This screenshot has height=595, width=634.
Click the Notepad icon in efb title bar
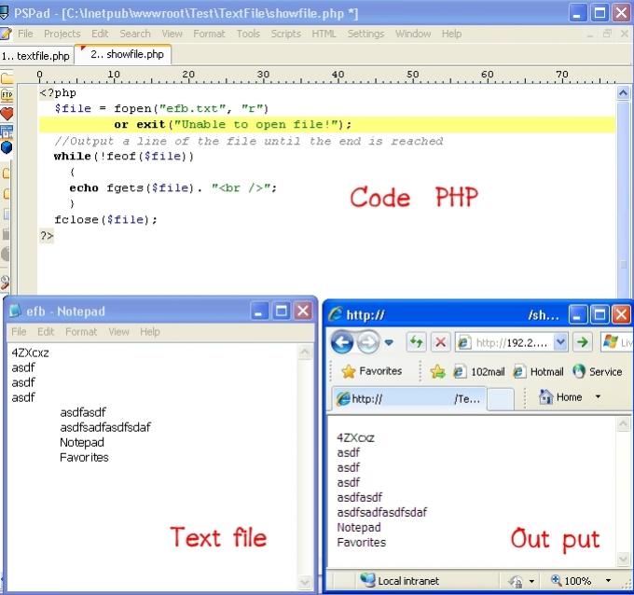(15, 311)
